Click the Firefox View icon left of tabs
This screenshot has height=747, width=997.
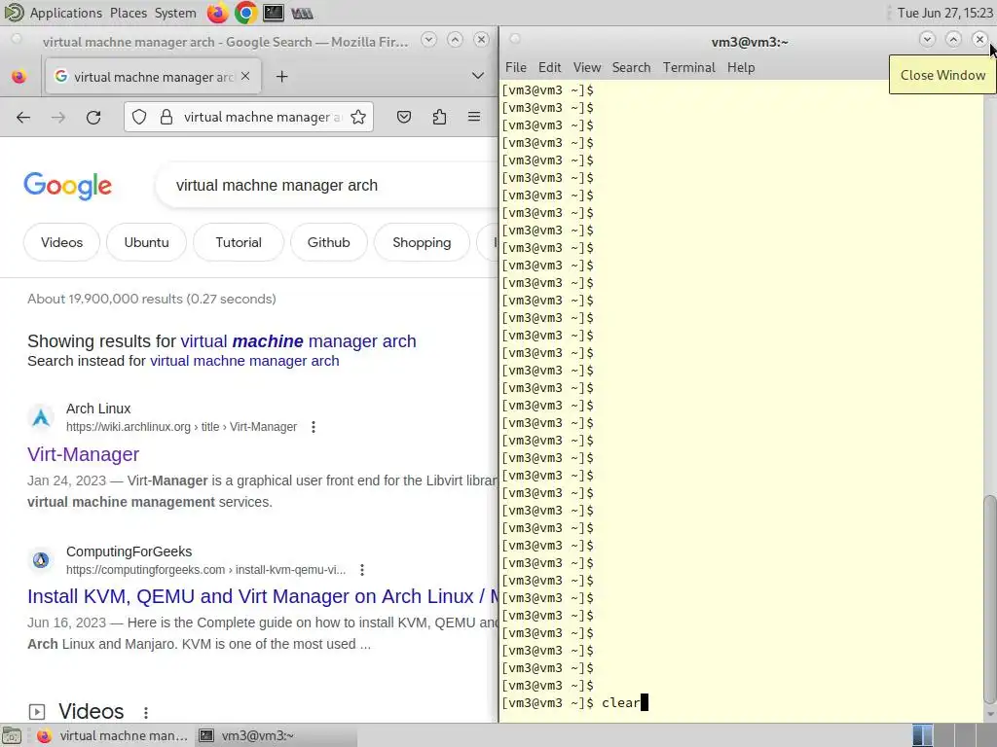pos(19,77)
